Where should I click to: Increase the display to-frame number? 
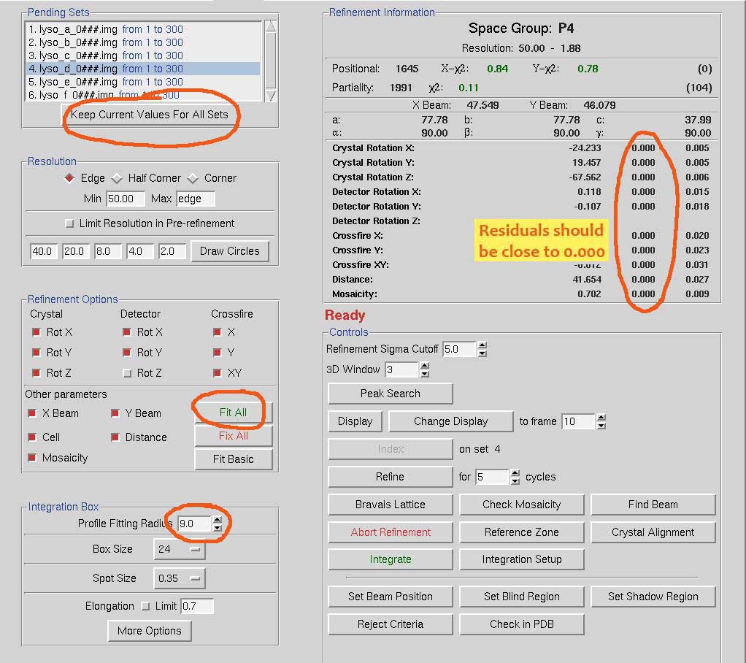pos(601,417)
